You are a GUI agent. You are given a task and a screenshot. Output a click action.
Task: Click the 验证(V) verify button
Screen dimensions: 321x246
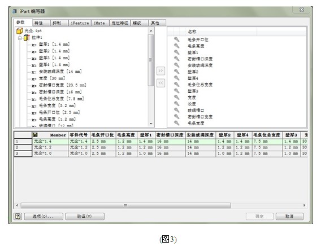[85, 216]
